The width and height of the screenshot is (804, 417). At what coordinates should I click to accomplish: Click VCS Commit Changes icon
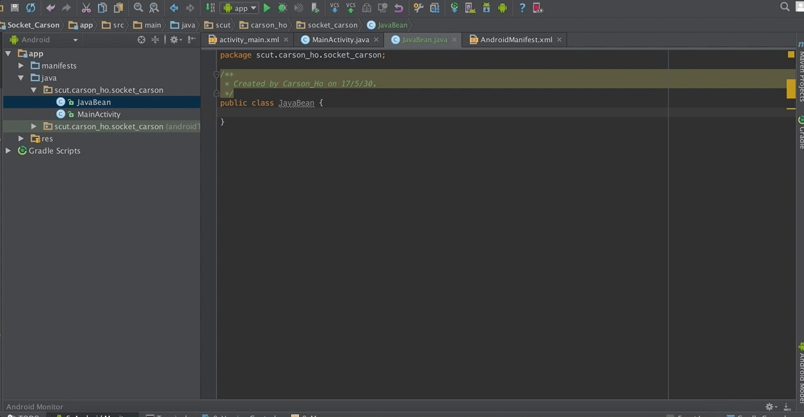[x=350, y=8]
